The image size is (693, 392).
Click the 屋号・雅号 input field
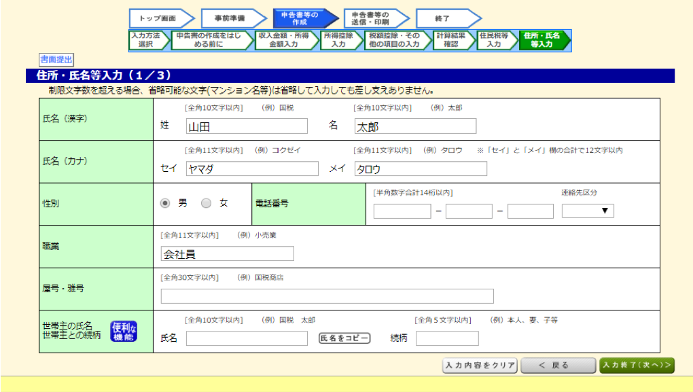(x=326, y=296)
